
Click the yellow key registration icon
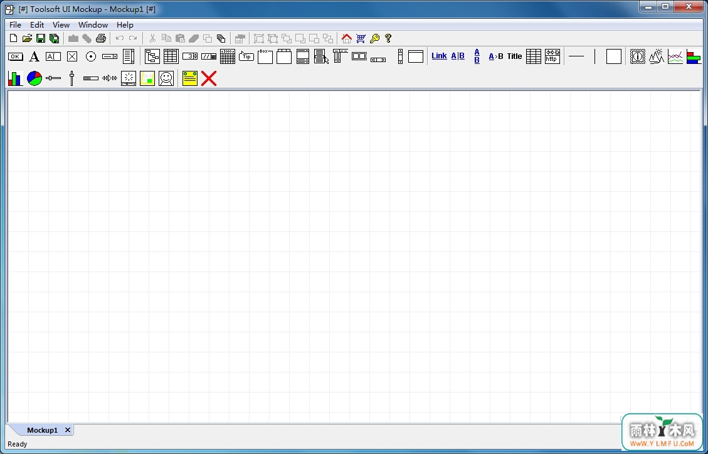[x=374, y=38]
